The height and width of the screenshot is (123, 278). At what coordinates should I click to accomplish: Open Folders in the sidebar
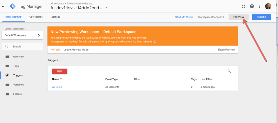pyautogui.click(x=17, y=94)
